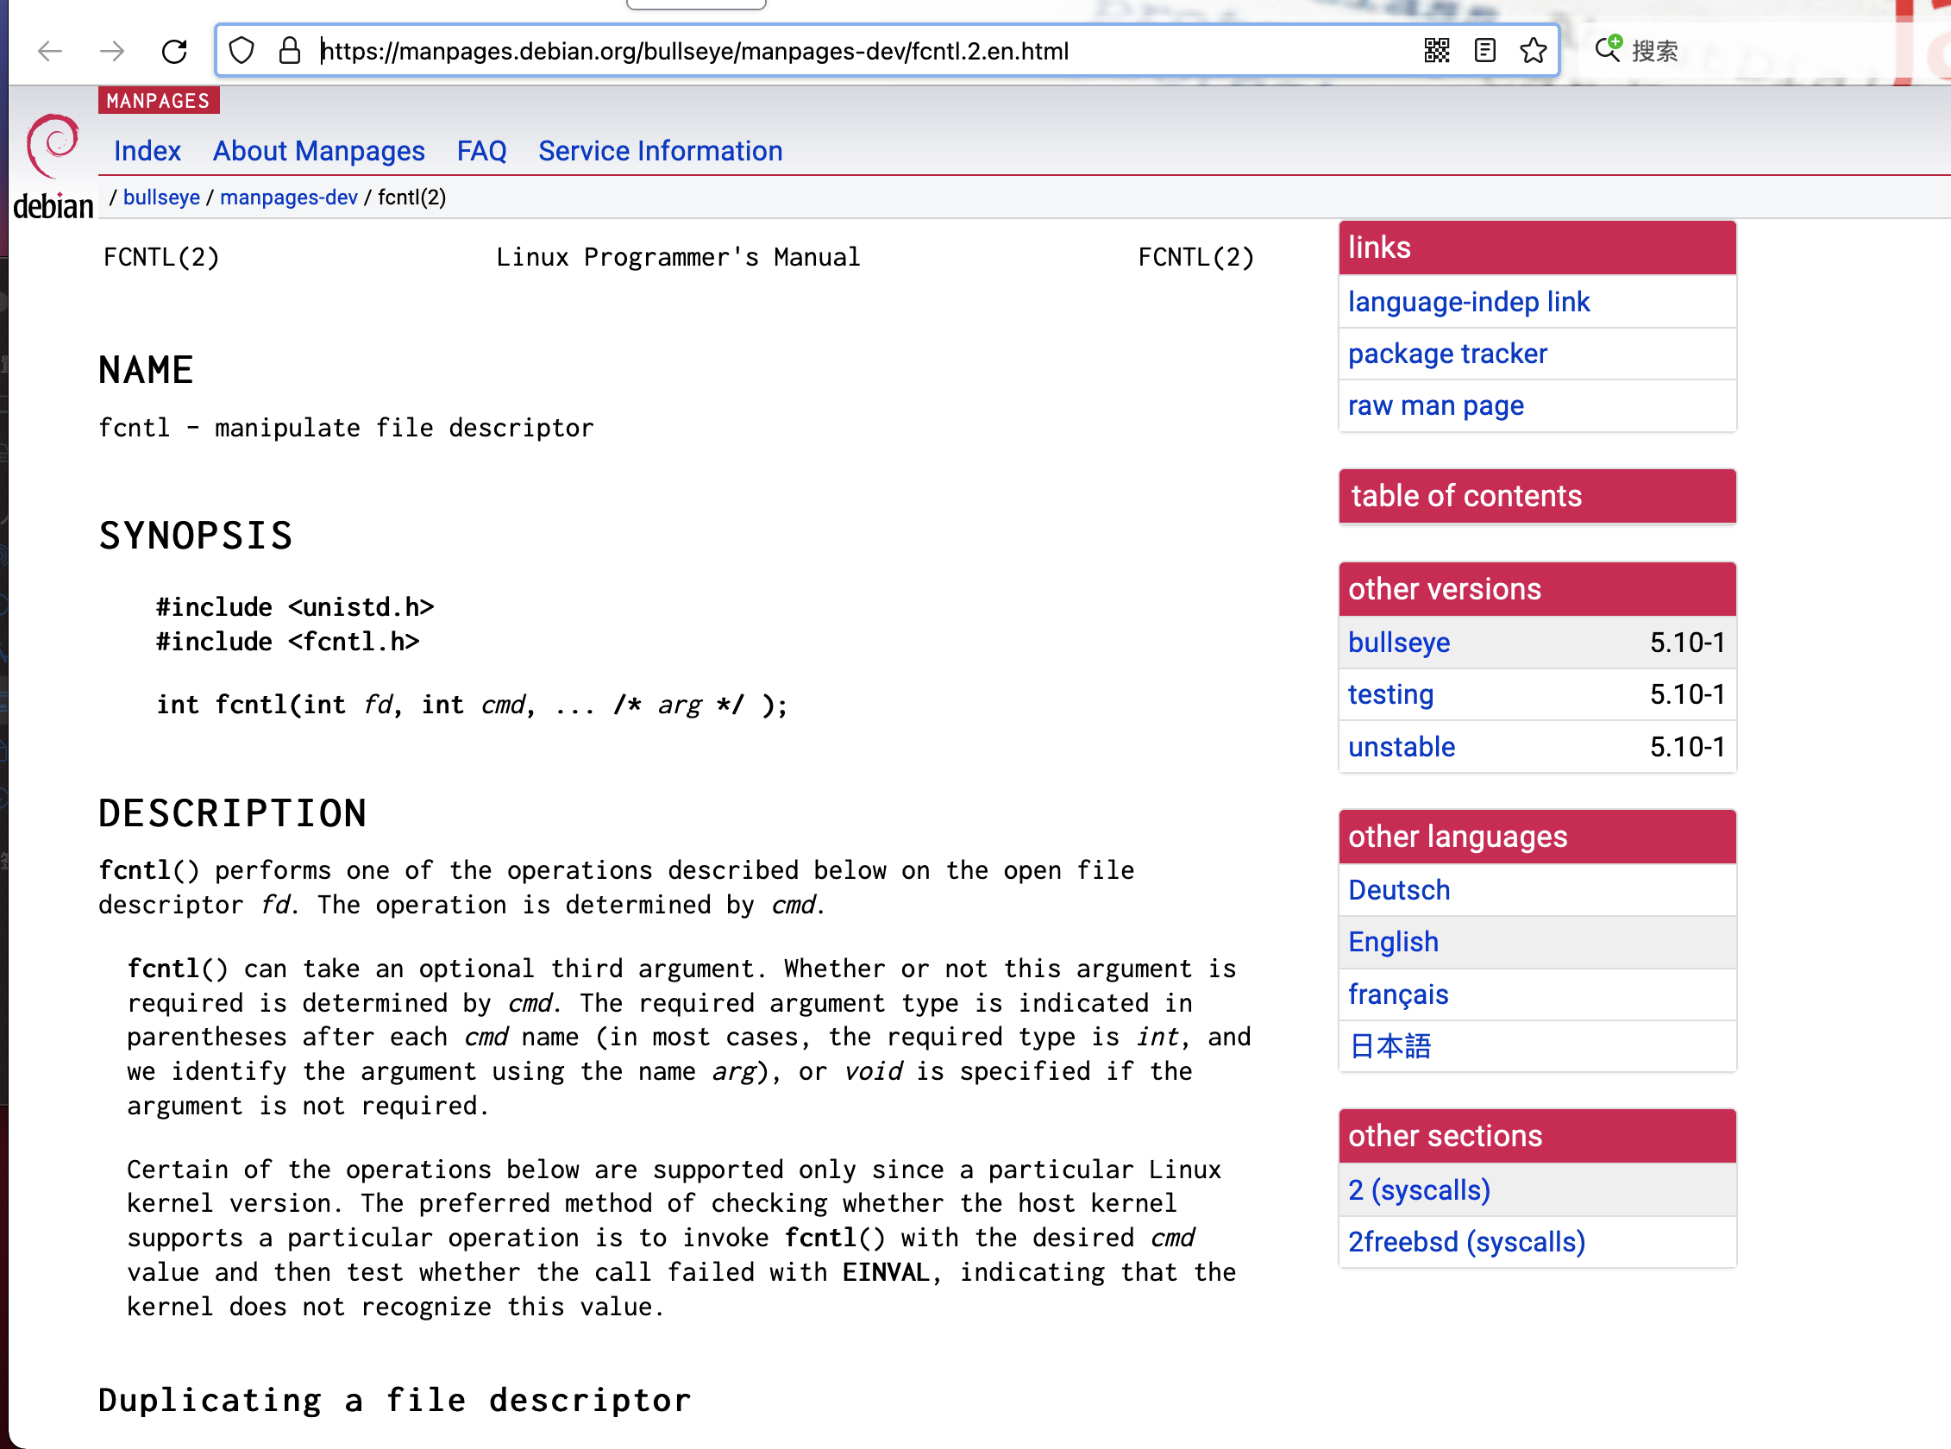This screenshot has height=1449, width=1951.
Task: Bookmark this page with the star icon
Action: [x=1533, y=51]
